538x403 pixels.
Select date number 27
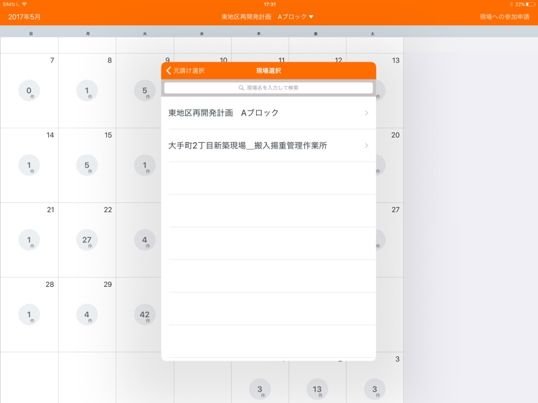[395, 209]
